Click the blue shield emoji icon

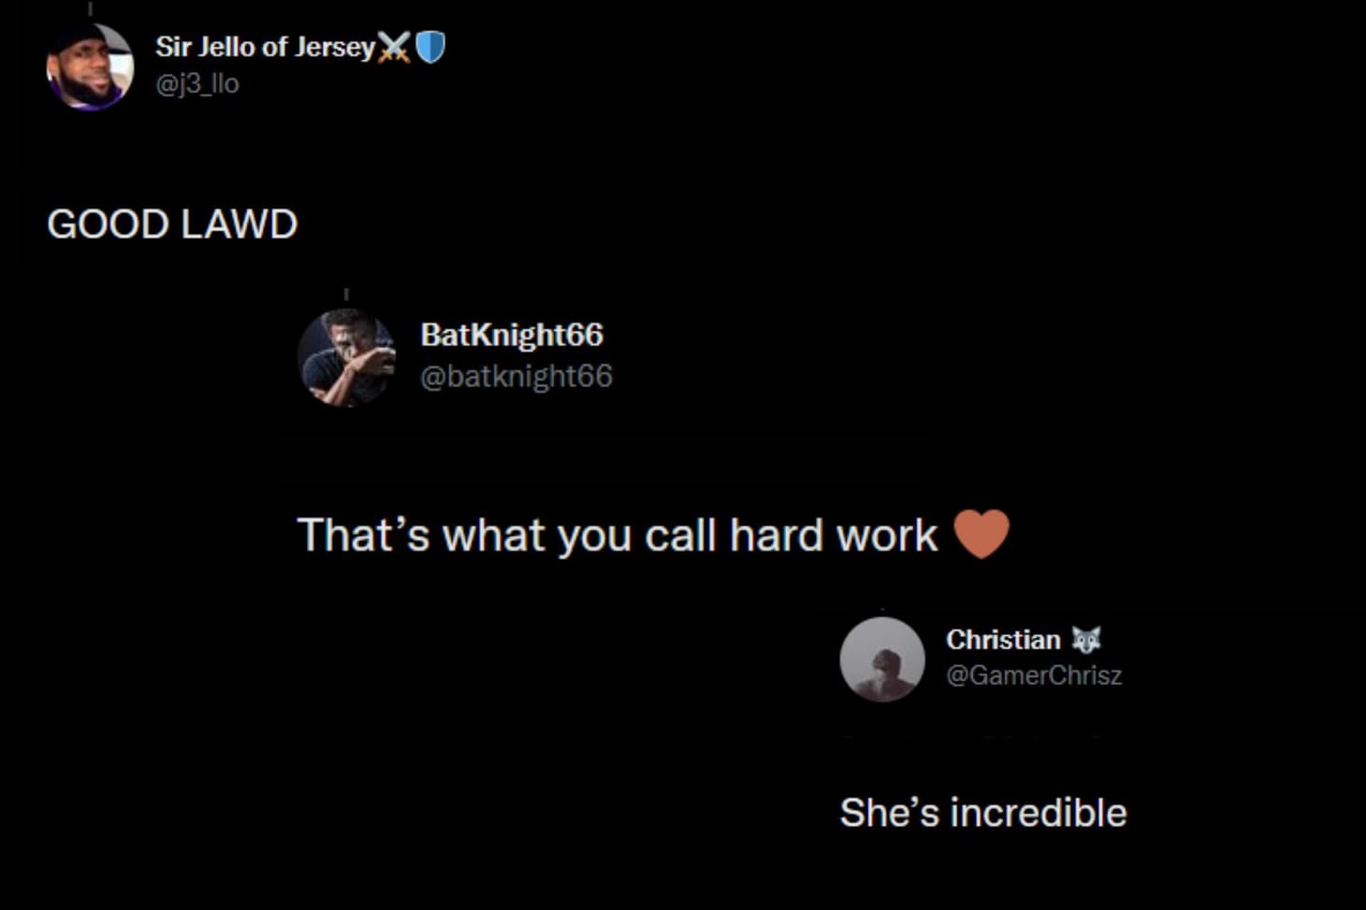[430, 47]
